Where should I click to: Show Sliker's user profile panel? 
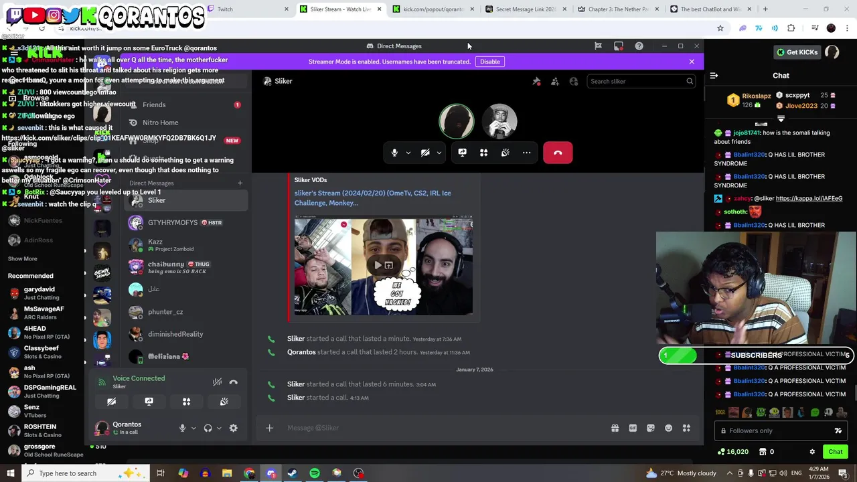[x=574, y=81]
